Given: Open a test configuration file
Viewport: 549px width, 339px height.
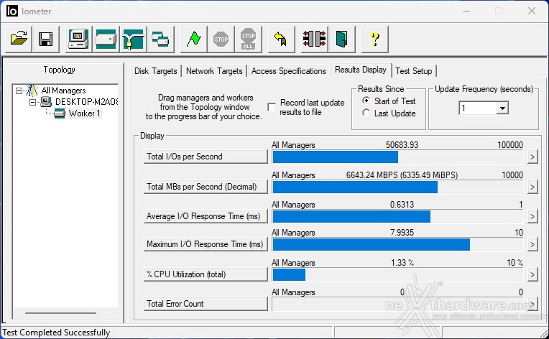Looking at the screenshot, I should click(19, 39).
